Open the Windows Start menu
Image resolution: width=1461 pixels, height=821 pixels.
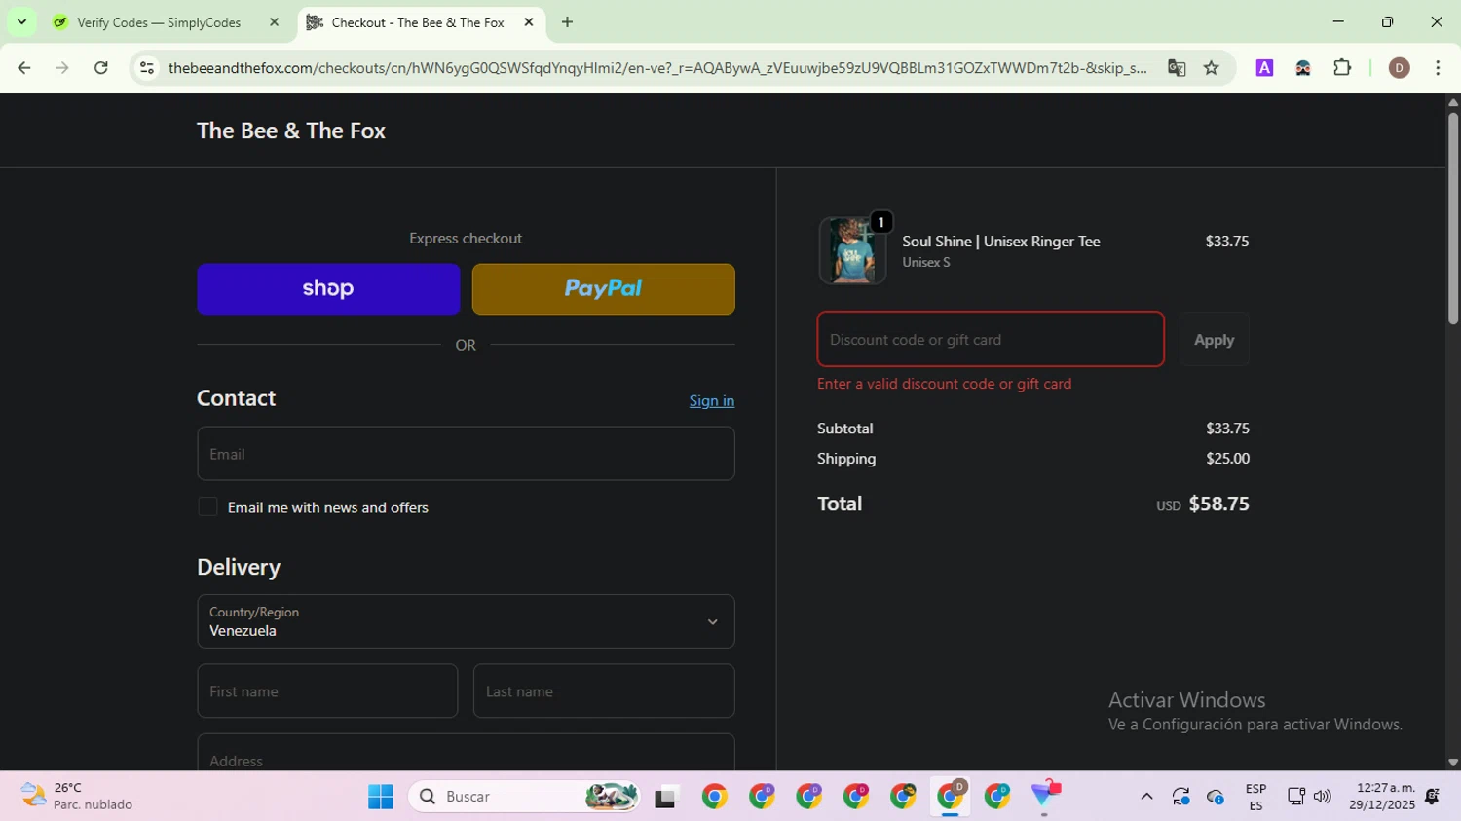point(381,797)
